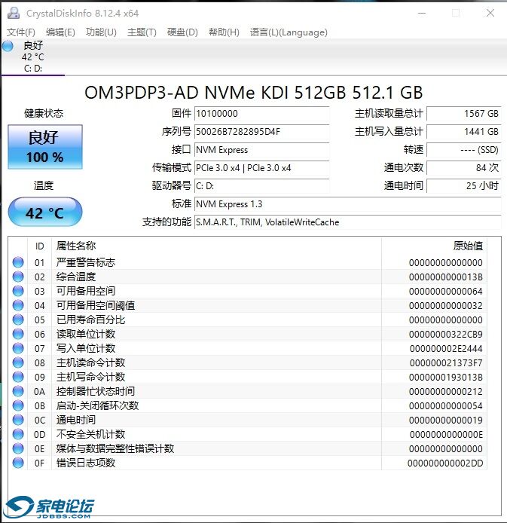507x523 pixels.
Task: Click status orb for 02 综合温度
Action: pos(18,277)
